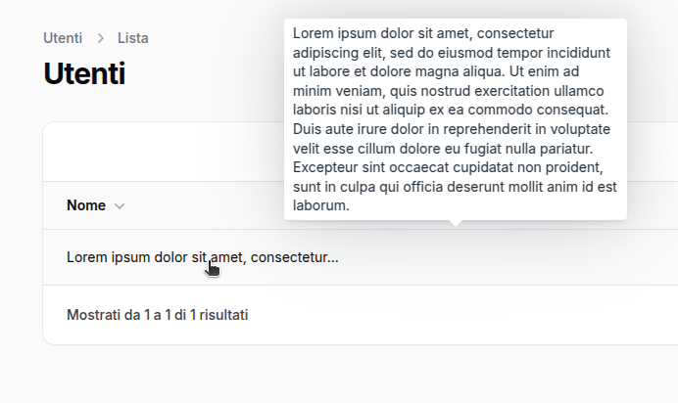The width and height of the screenshot is (678, 403).
Task: Select the Lista breadcrumb item
Action: pos(132,38)
